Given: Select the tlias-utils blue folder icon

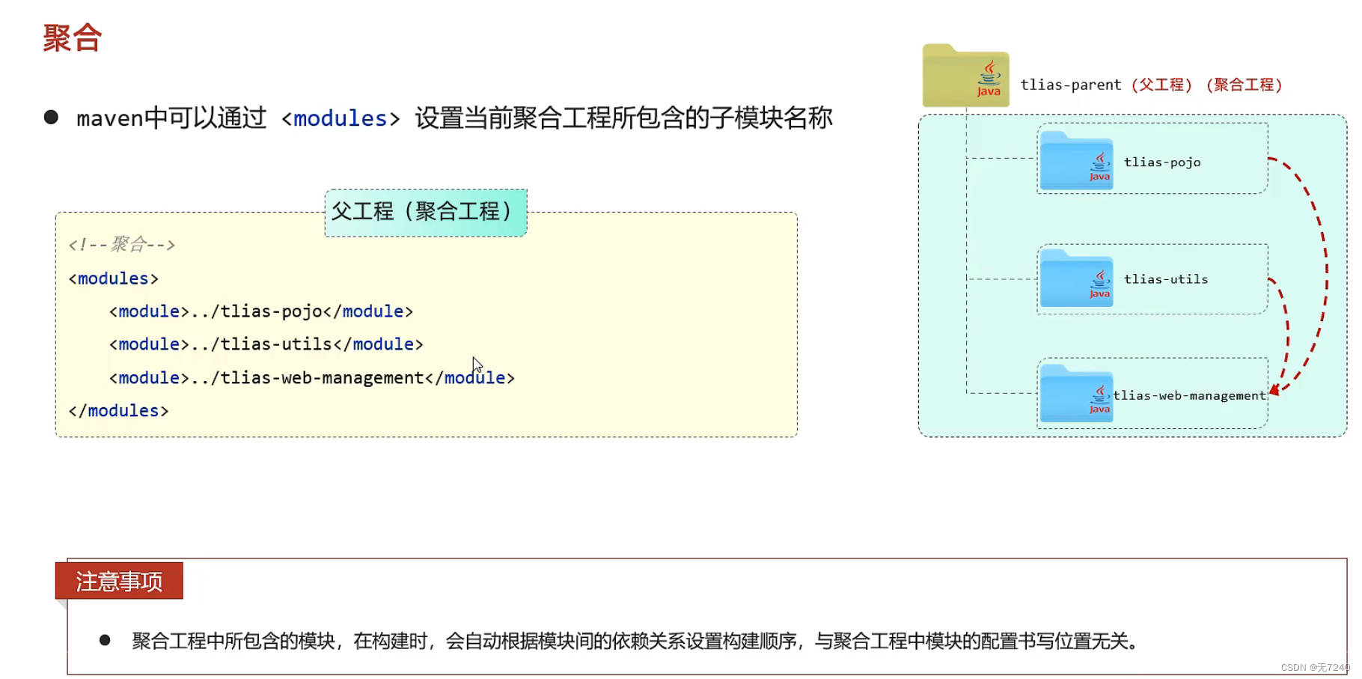Looking at the screenshot, I should coord(1076,278).
